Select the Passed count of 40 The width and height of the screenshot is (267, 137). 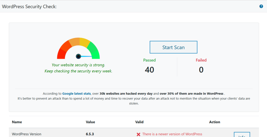[149, 70]
